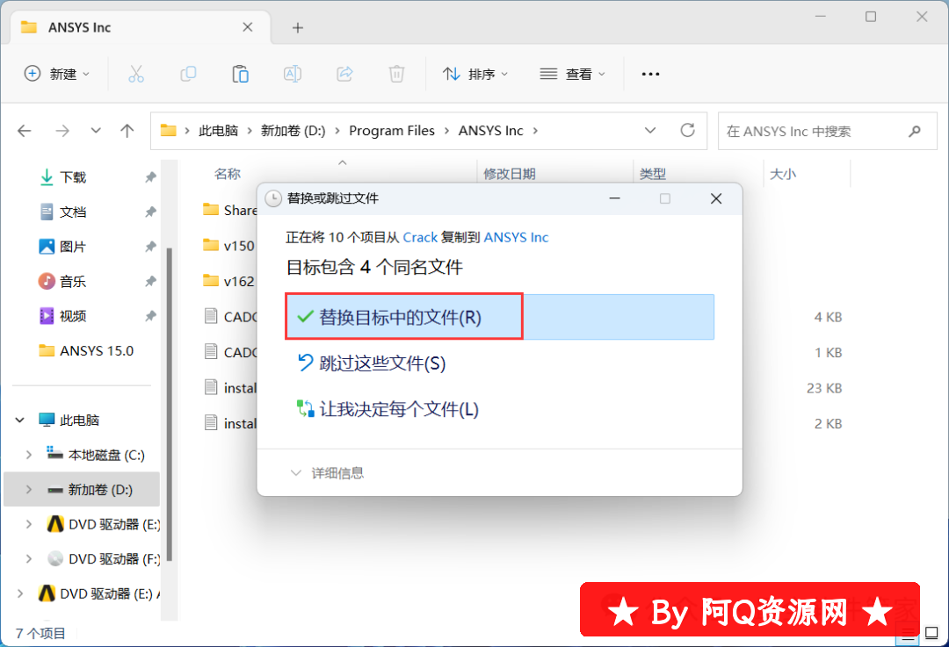Refresh the current folder view

tap(688, 131)
